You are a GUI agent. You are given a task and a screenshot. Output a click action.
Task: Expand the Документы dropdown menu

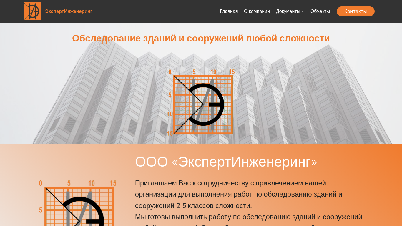(290, 11)
